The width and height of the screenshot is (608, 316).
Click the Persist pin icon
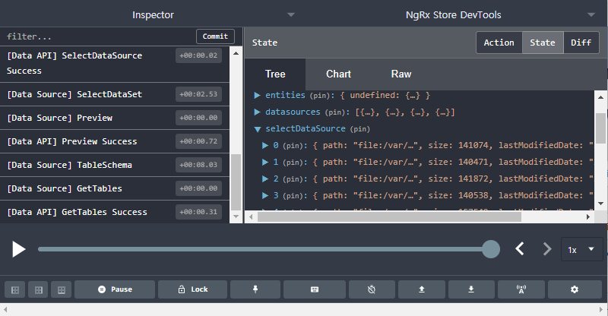point(255,289)
